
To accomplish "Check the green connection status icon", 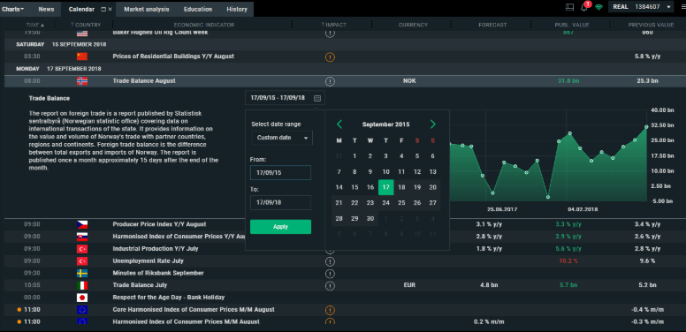I will [x=599, y=7].
